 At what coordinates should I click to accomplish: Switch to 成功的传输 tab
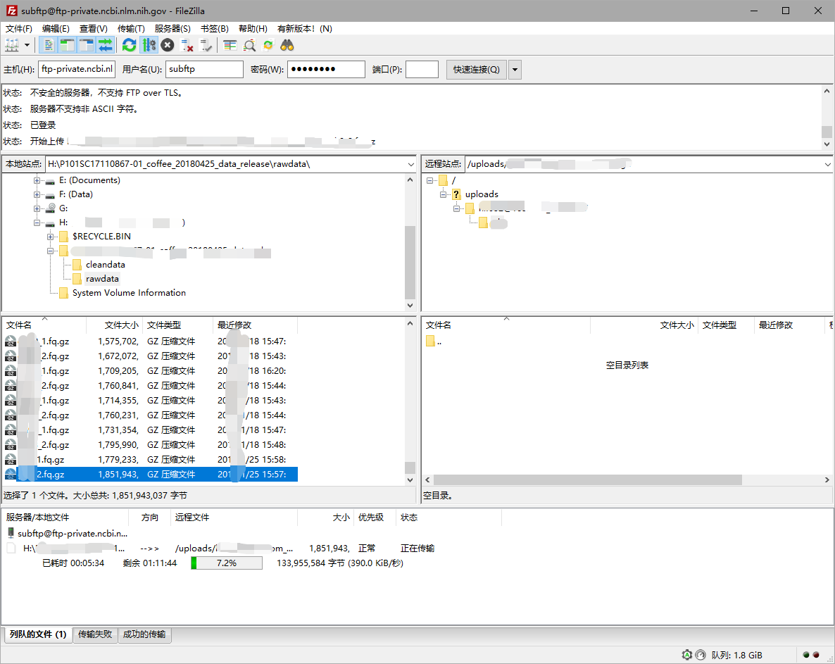tap(144, 634)
